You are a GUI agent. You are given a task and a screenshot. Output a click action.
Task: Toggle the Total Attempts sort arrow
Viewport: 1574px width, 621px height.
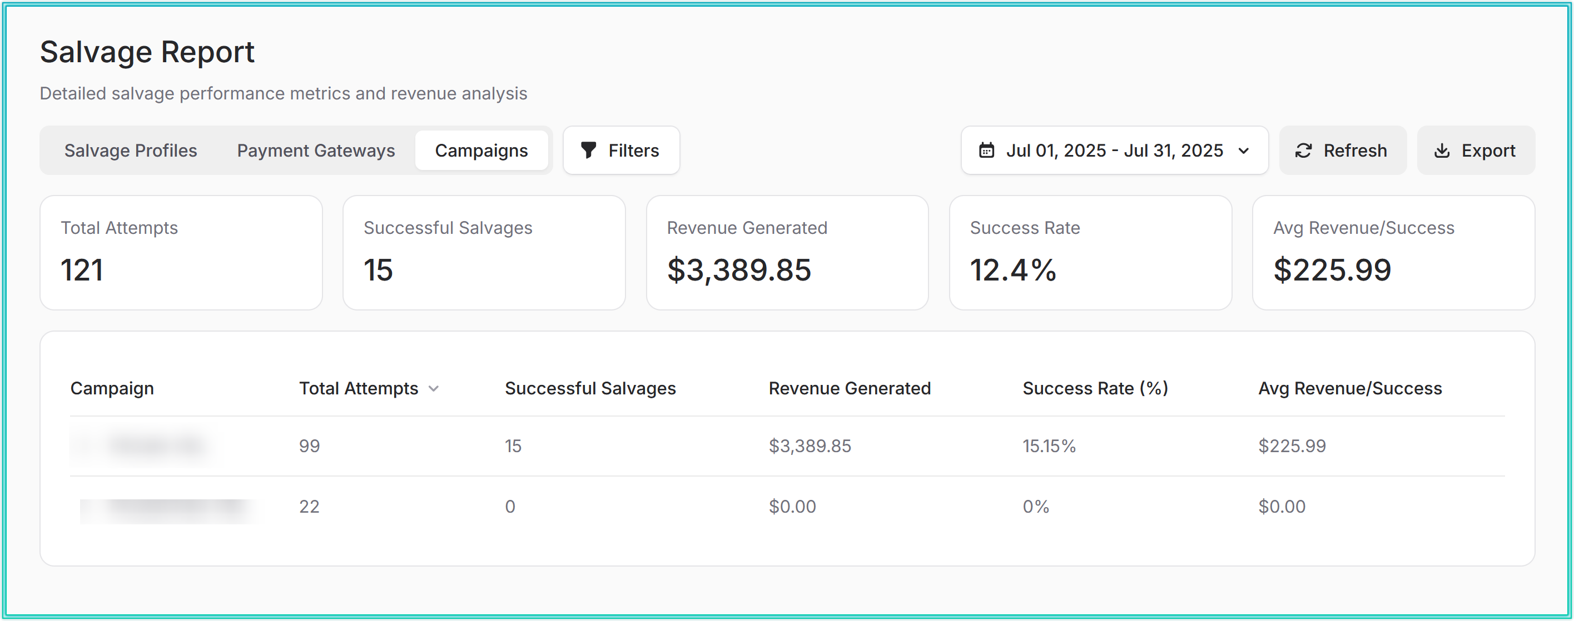[433, 388]
